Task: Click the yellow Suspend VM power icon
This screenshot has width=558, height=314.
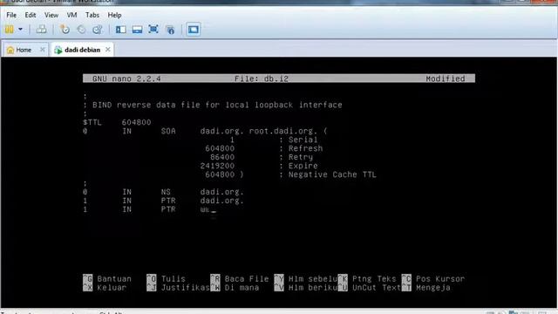Action: coord(10,29)
